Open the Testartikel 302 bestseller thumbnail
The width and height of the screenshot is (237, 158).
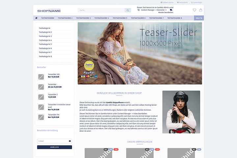[x=41, y=77]
